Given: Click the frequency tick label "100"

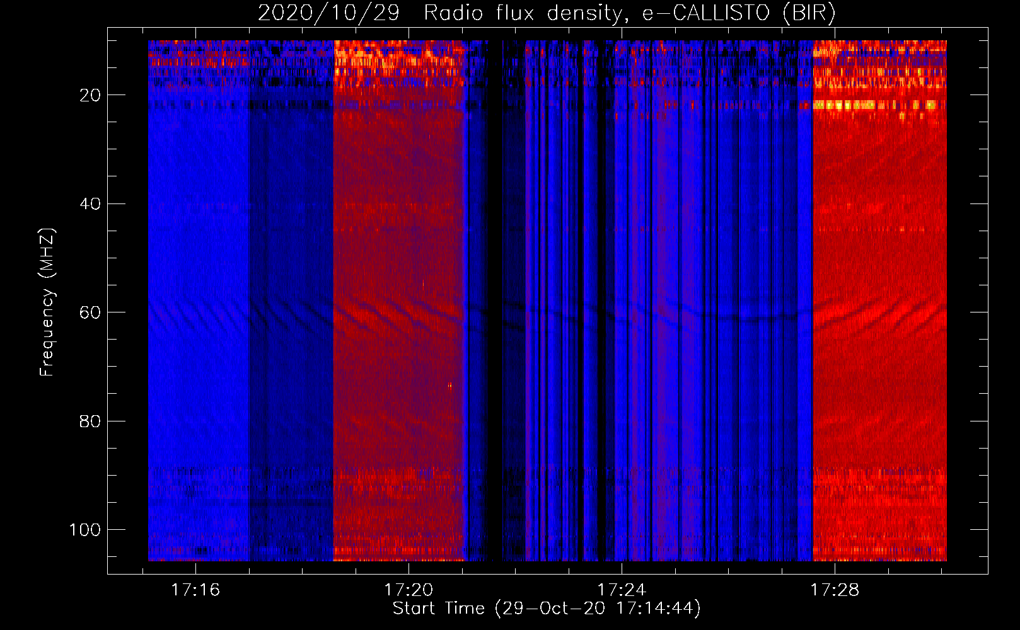Looking at the screenshot, I should click(x=85, y=530).
